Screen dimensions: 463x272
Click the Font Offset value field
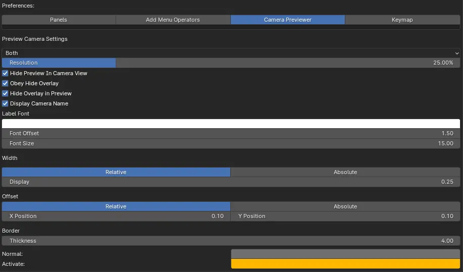(x=231, y=133)
